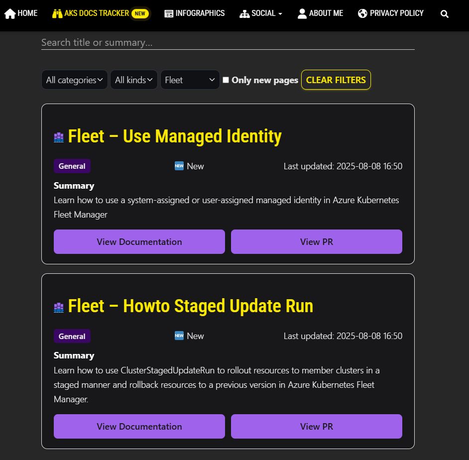Click the Social sitemap icon

pyautogui.click(x=244, y=14)
